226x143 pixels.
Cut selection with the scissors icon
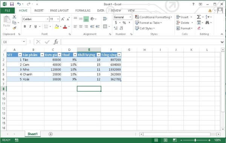point(14,17)
